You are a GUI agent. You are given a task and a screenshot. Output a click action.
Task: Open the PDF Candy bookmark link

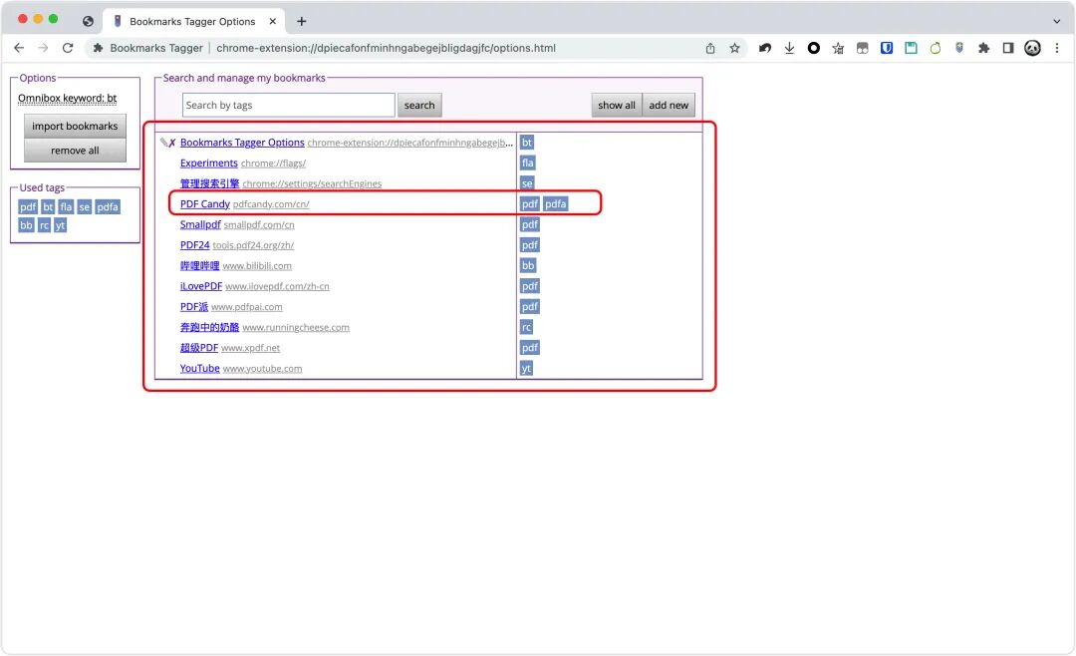point(204,204)
